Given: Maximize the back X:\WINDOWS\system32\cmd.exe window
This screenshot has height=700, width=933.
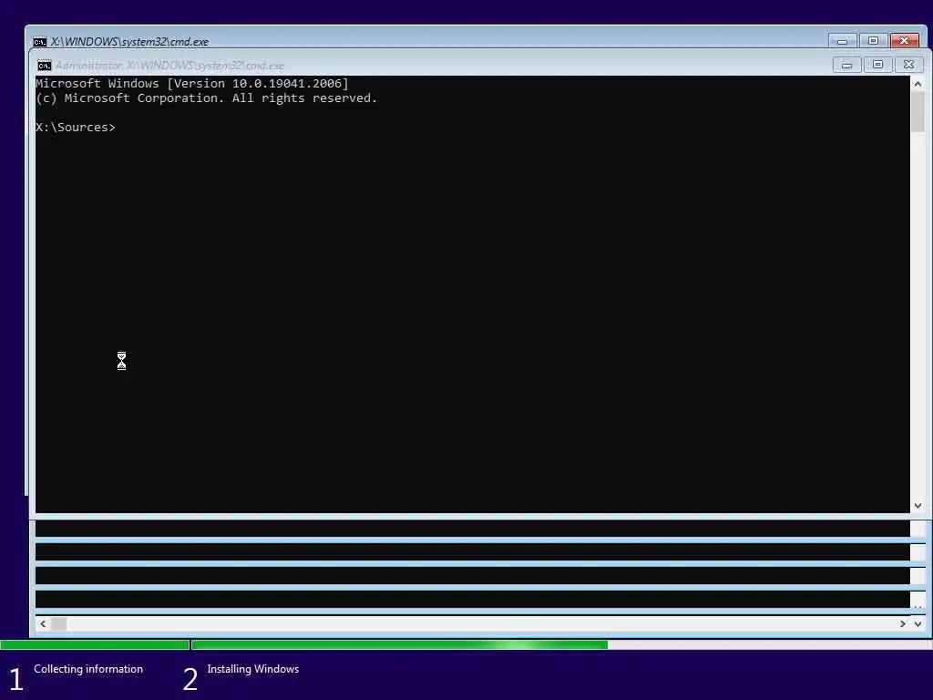Looking at the screenshot, I should pyautogui.click(x=873, y=41).
